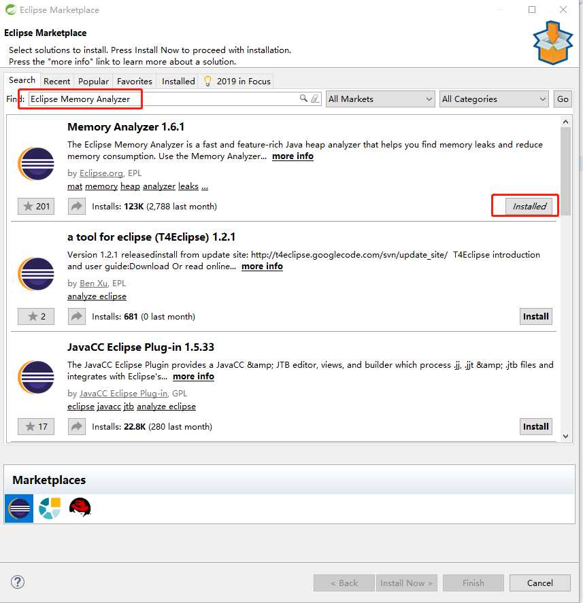Click the 'analyzer' tag link
This screenshot has width=583, height=603.
coord(159,186)
